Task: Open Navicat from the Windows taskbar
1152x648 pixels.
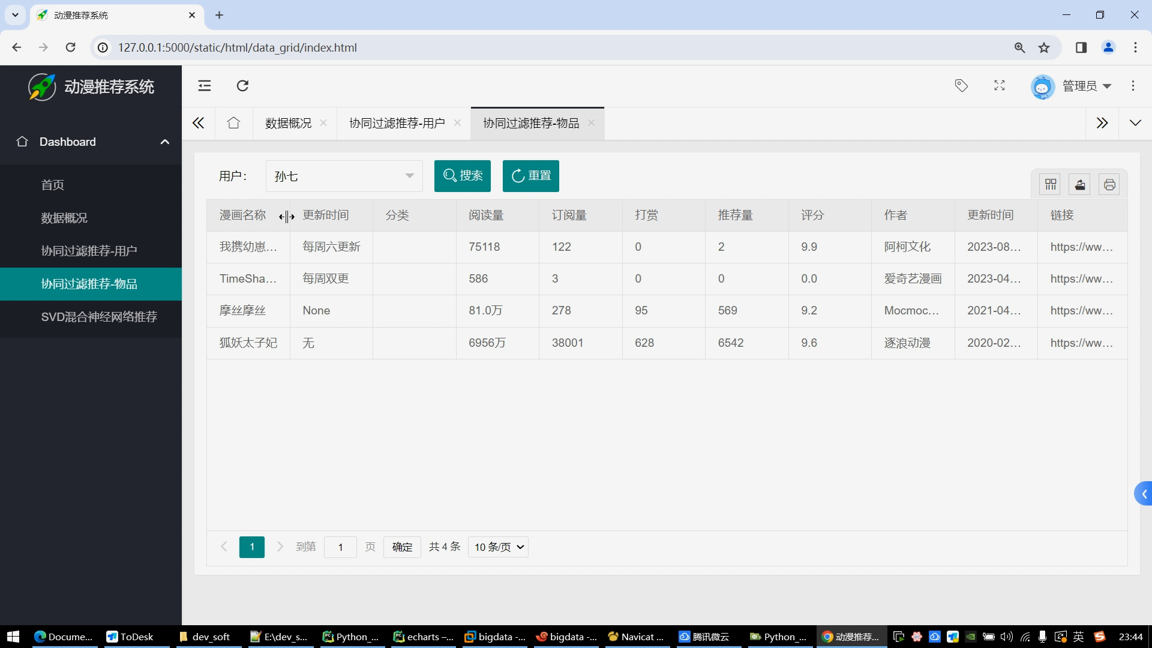Action: point(636,637)
